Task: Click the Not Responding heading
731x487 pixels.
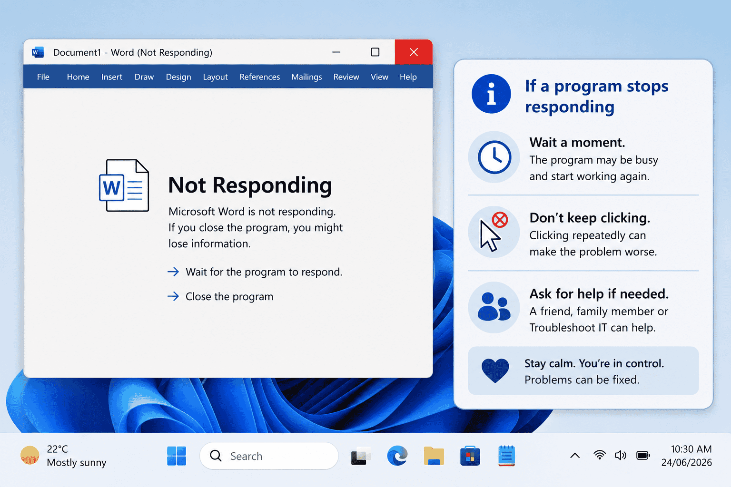Action: point(250,185)
